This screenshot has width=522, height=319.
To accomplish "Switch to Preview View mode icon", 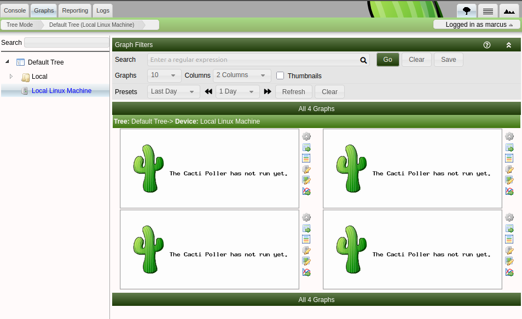I will pyautogui.click(x=509, y=11).
